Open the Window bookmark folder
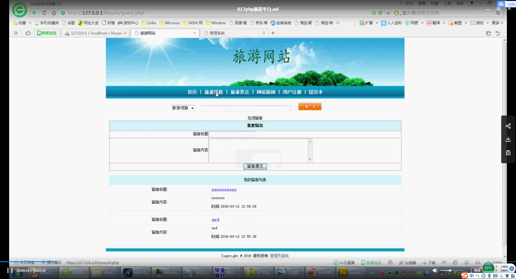This screenshot has width=516, height=279. [x=216, y=23]
